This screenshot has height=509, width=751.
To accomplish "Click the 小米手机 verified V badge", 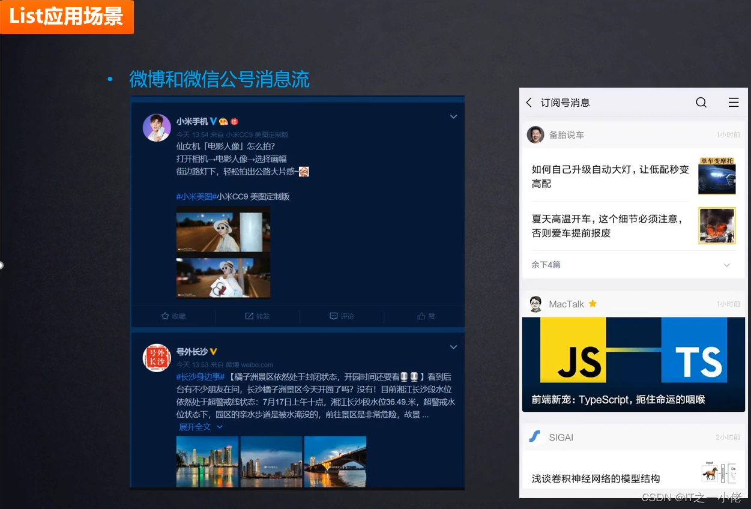I will [213, 121].
